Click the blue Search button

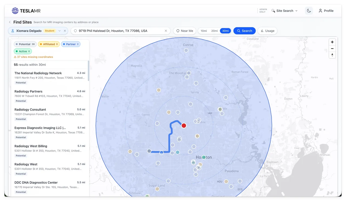tap(244, 31)
